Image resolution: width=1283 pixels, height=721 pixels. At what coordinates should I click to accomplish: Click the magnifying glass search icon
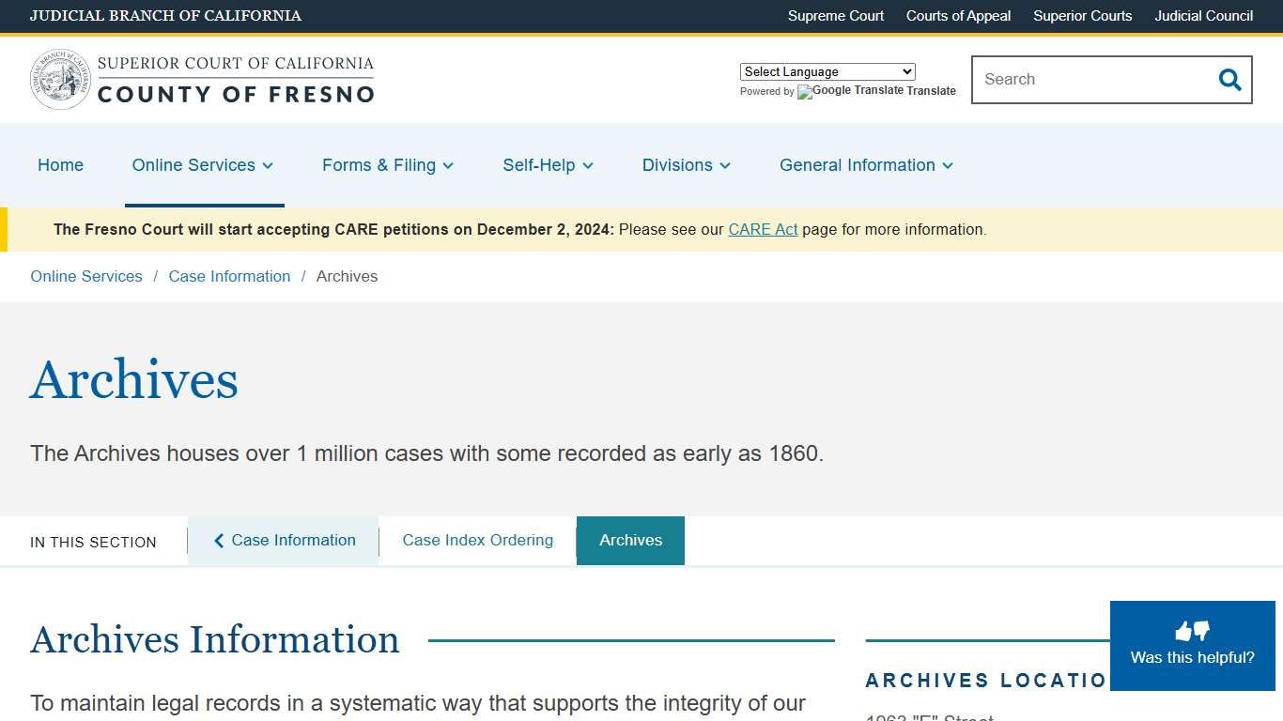pyautogui.click(x=1229, y=80)
